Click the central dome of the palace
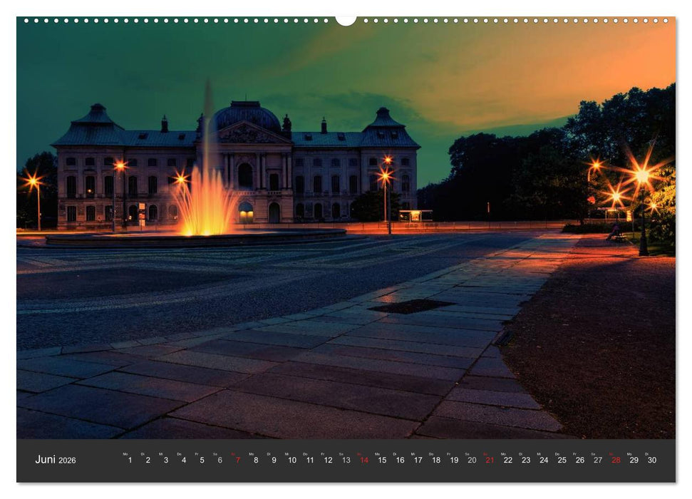The image size is (692, 499). [x=245, y=113]
